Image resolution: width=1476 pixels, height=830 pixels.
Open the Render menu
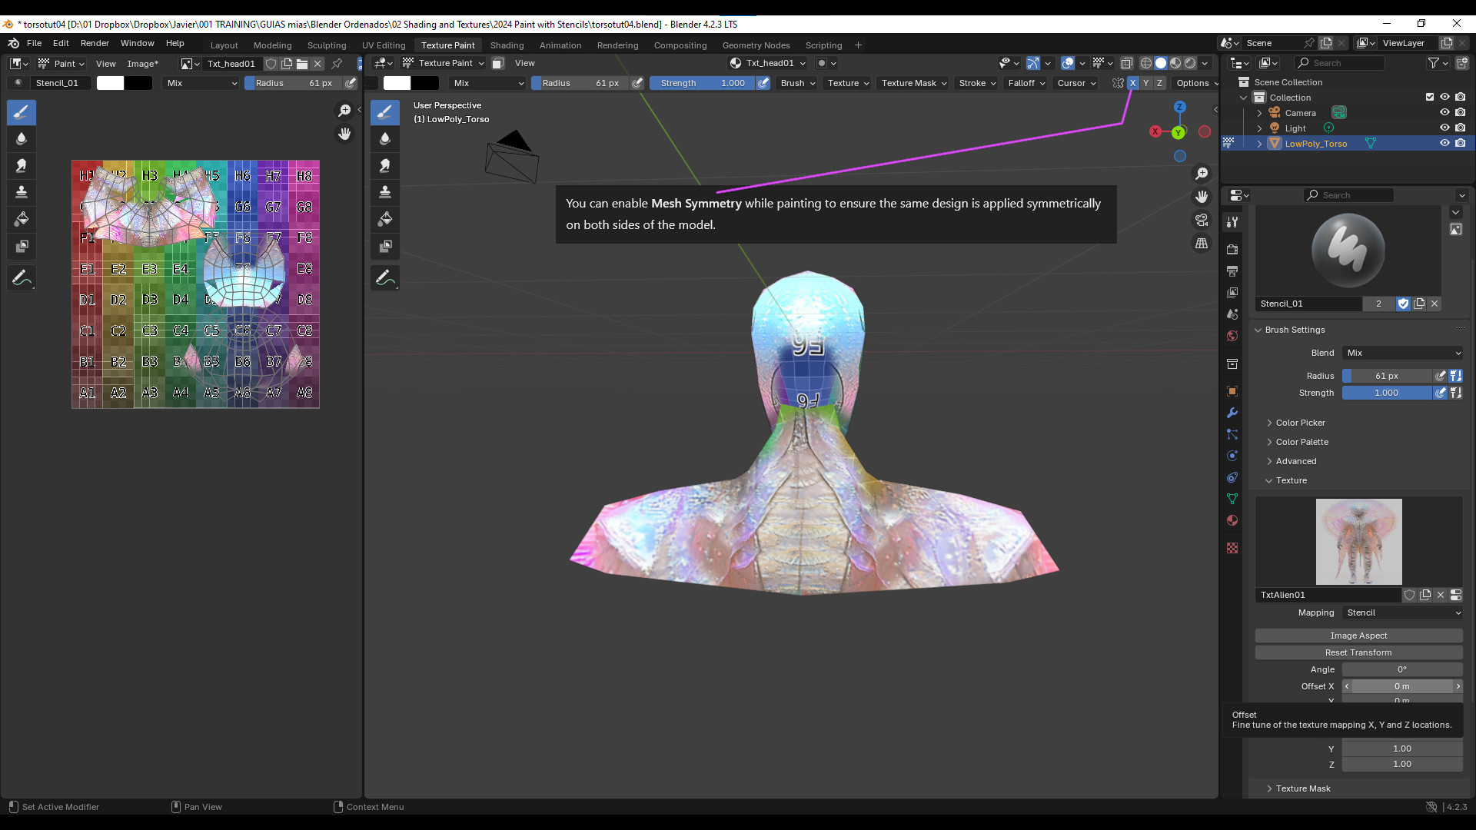95,44
